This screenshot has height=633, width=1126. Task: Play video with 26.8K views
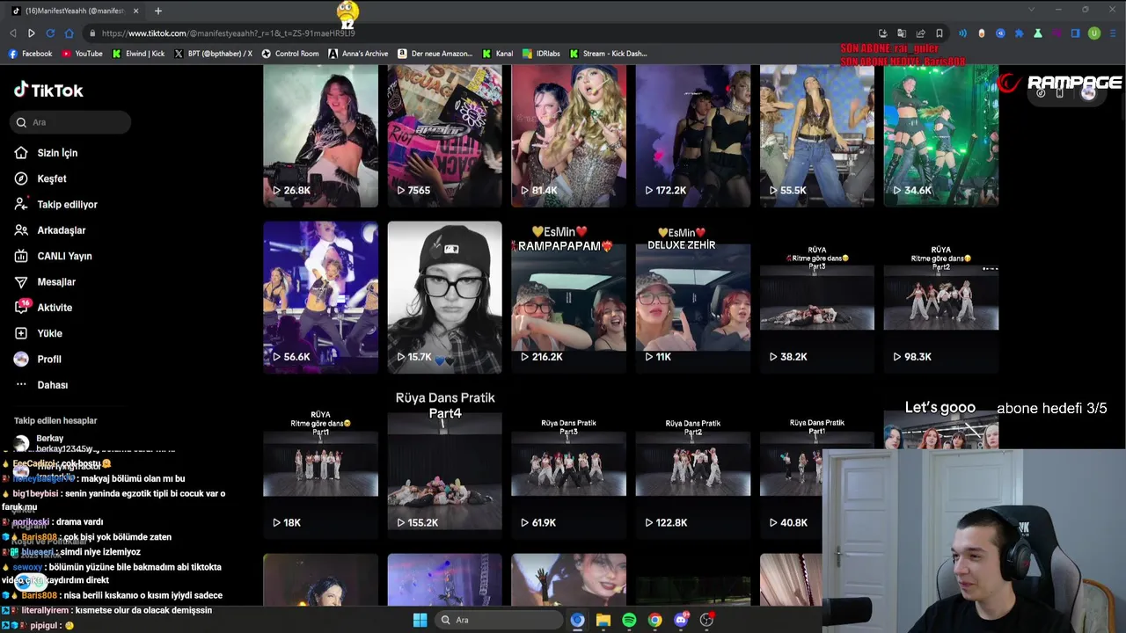coord(320,135)
